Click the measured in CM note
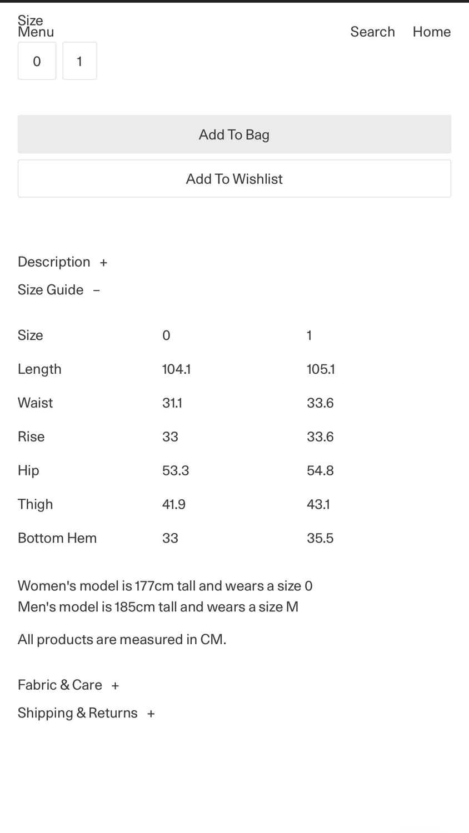The height and width of the screenshot is (833, 469). point(122,639)
